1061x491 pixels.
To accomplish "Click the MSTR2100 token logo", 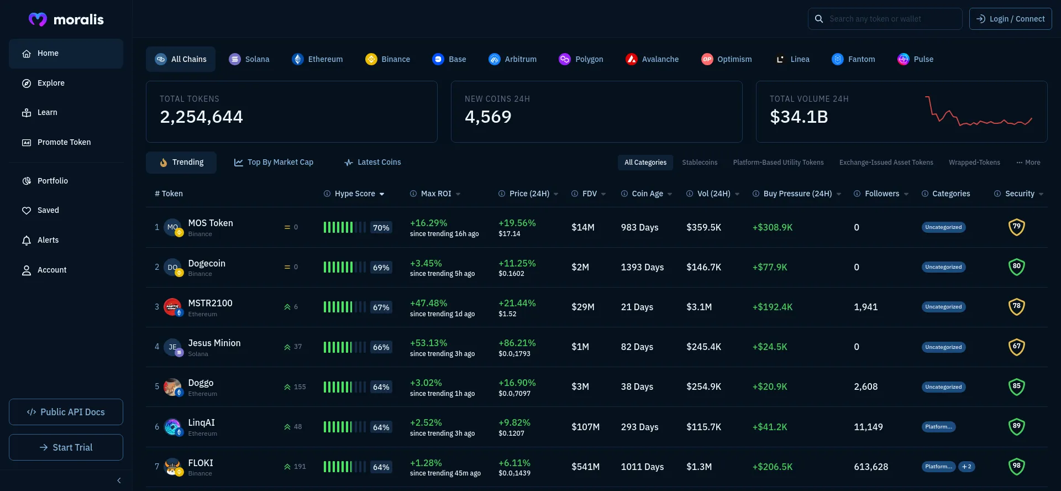I will tap(172, 307).
